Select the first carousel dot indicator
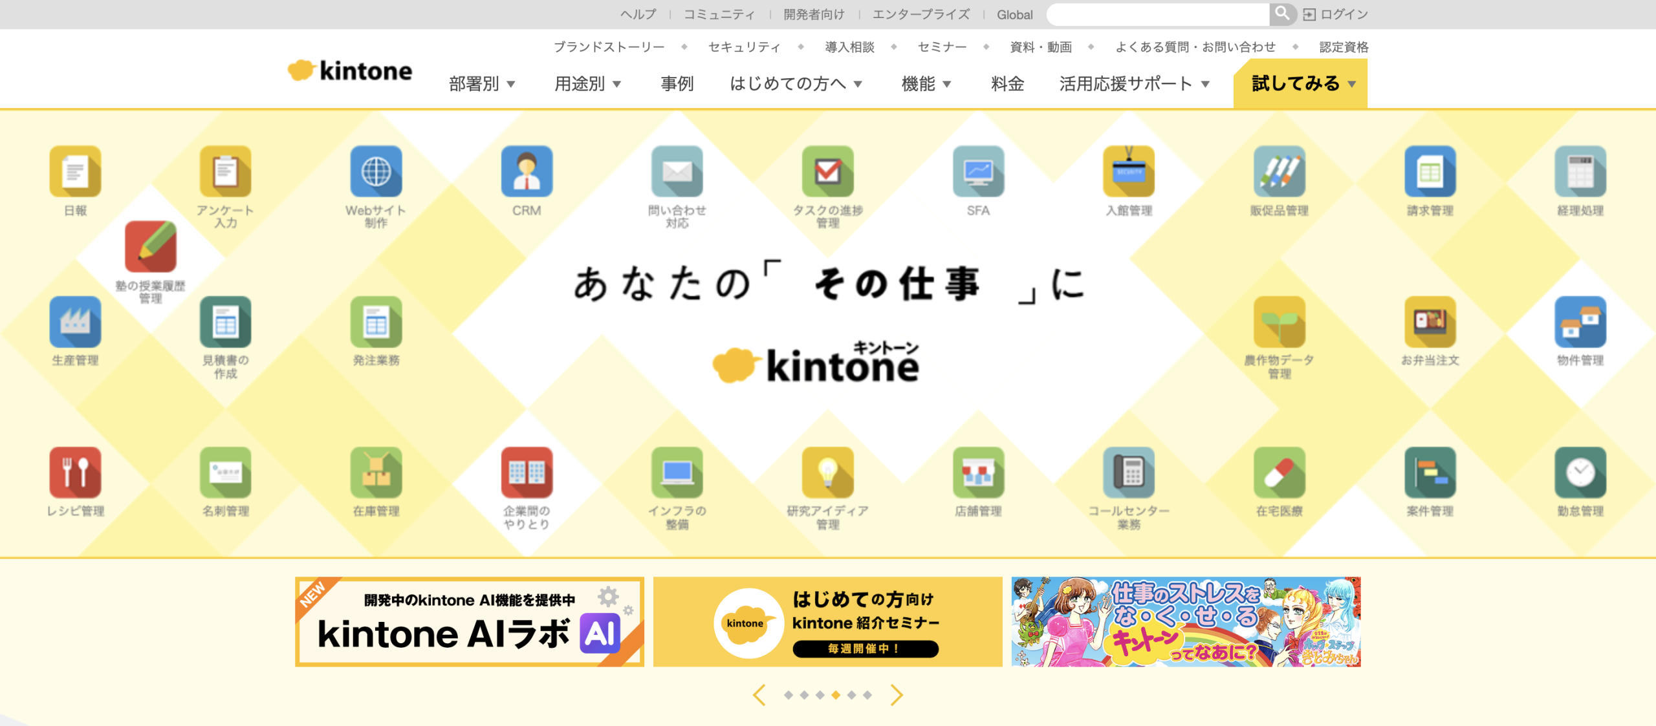 pos(788,695)
